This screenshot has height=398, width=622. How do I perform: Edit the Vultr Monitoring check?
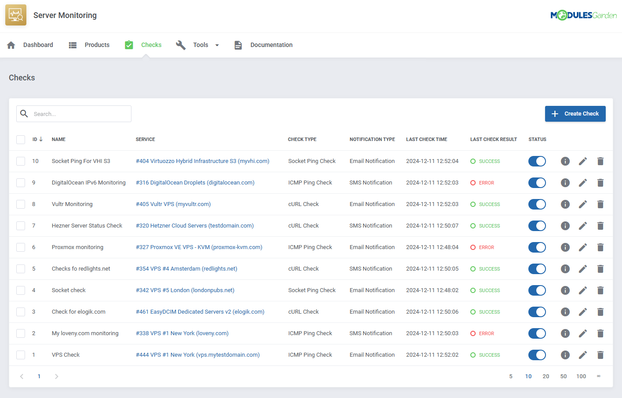[583, 204]
